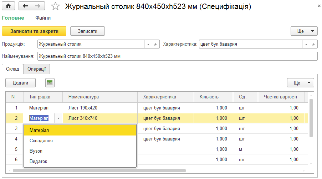Click the unit м in row 5
Viewport: 322px width, 179px height.
coord(245,149)
